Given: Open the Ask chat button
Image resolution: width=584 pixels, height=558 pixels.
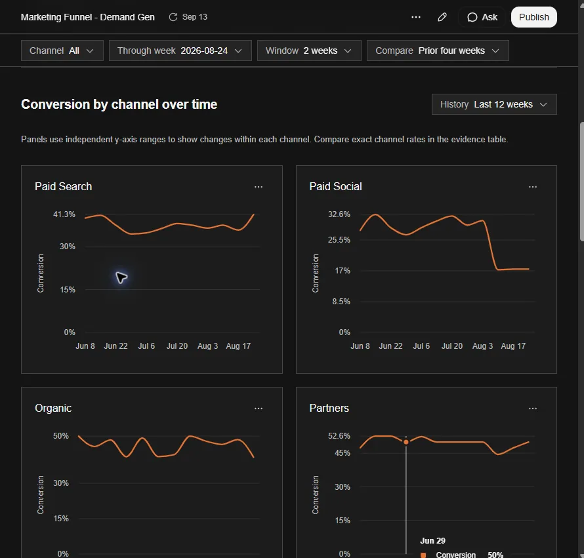Looking at the screenshot, I should tap(482, 17).
